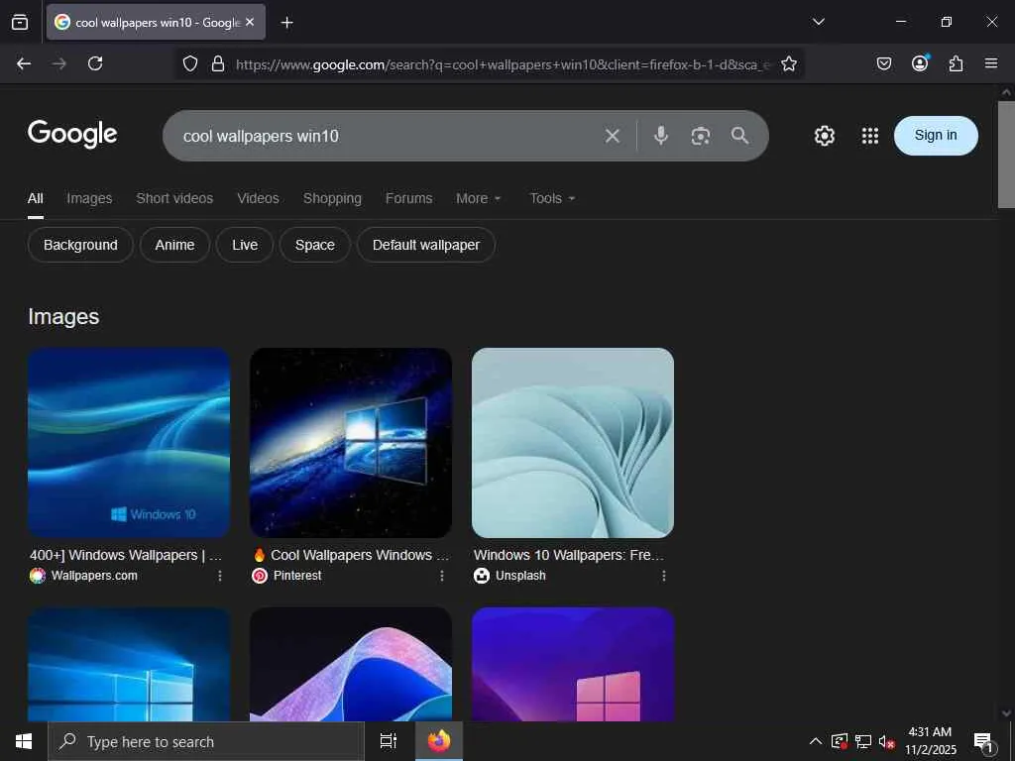
Task: Start search by voice microphone
Action: click(660, 135)
